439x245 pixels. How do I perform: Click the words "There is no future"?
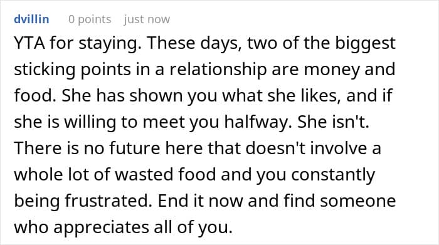coord(87,149)
